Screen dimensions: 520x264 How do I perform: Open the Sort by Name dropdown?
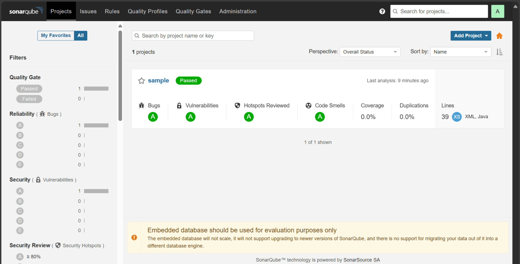coord(460,52)
